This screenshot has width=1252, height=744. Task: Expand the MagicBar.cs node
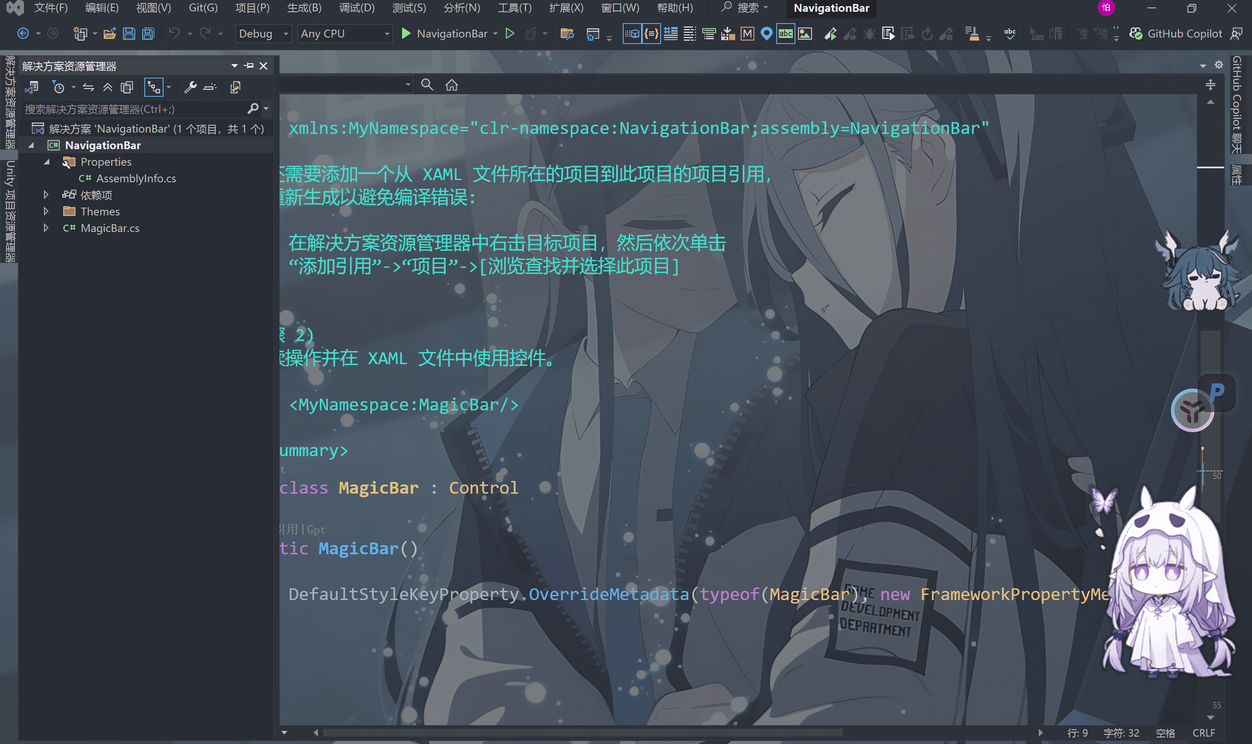[46, 228]
